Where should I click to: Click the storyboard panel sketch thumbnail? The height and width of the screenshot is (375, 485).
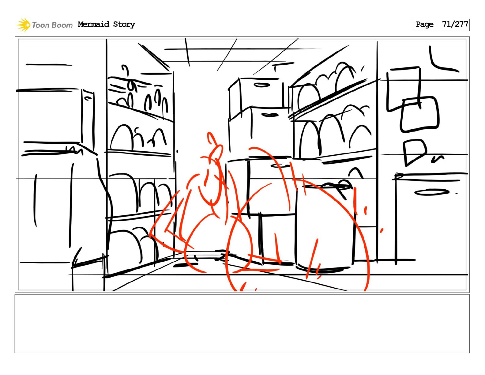pos(242,165)
